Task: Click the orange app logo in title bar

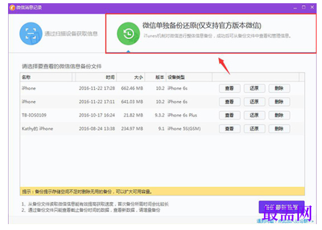Action: point(12,8)
